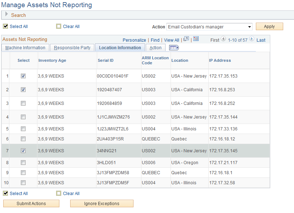Apply the Email Custodian's manager action

click(x=269, y=26)
